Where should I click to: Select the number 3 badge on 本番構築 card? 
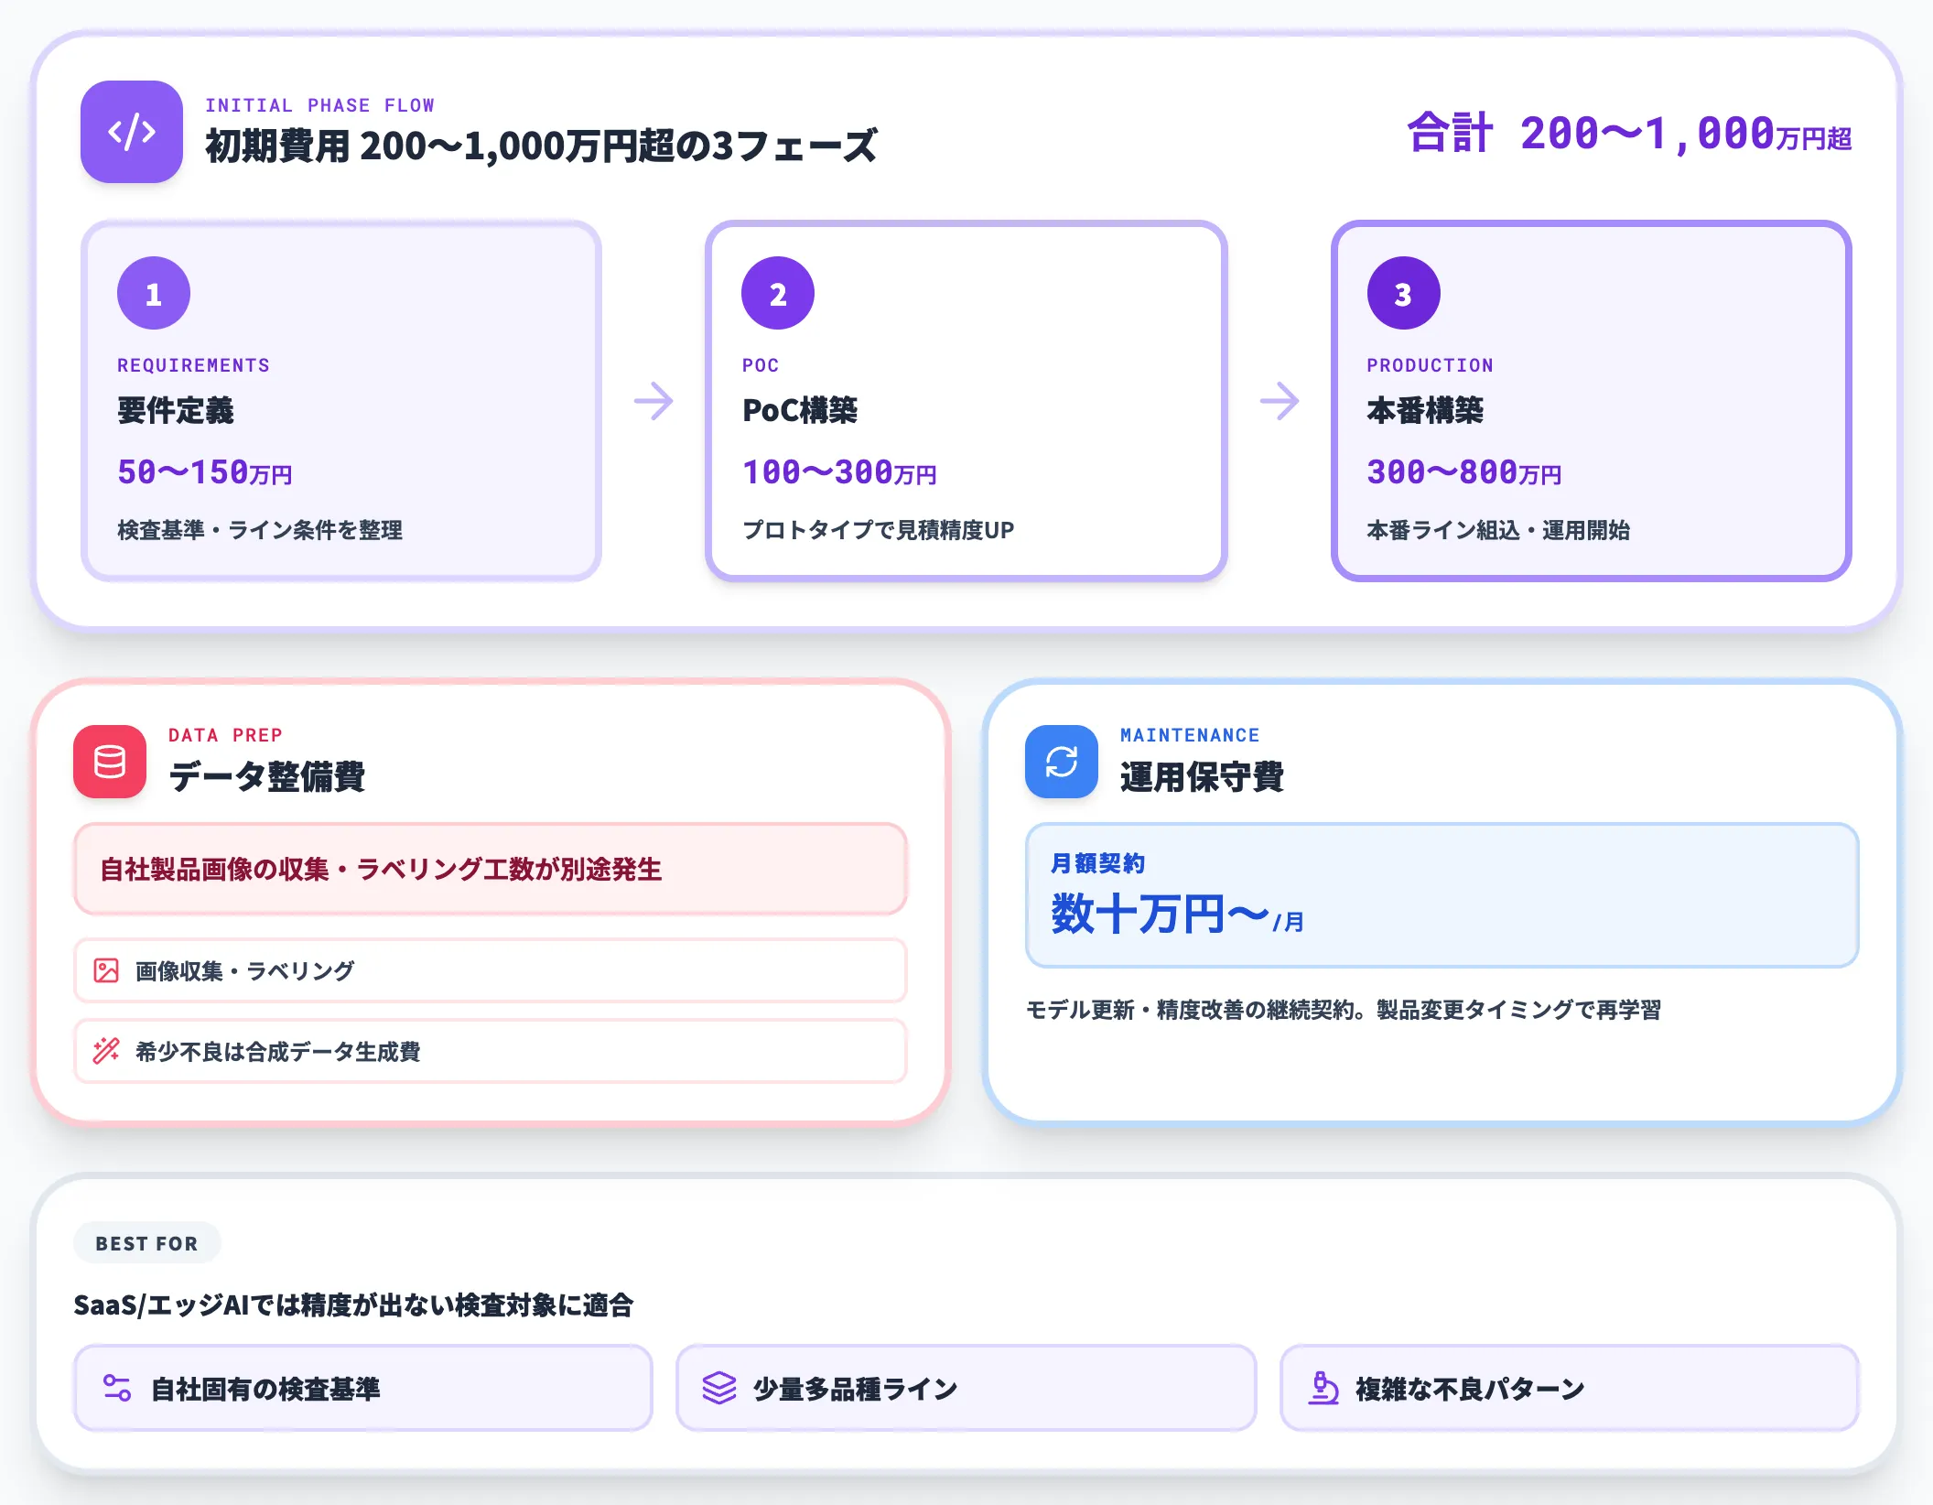tap(1402, 292)
